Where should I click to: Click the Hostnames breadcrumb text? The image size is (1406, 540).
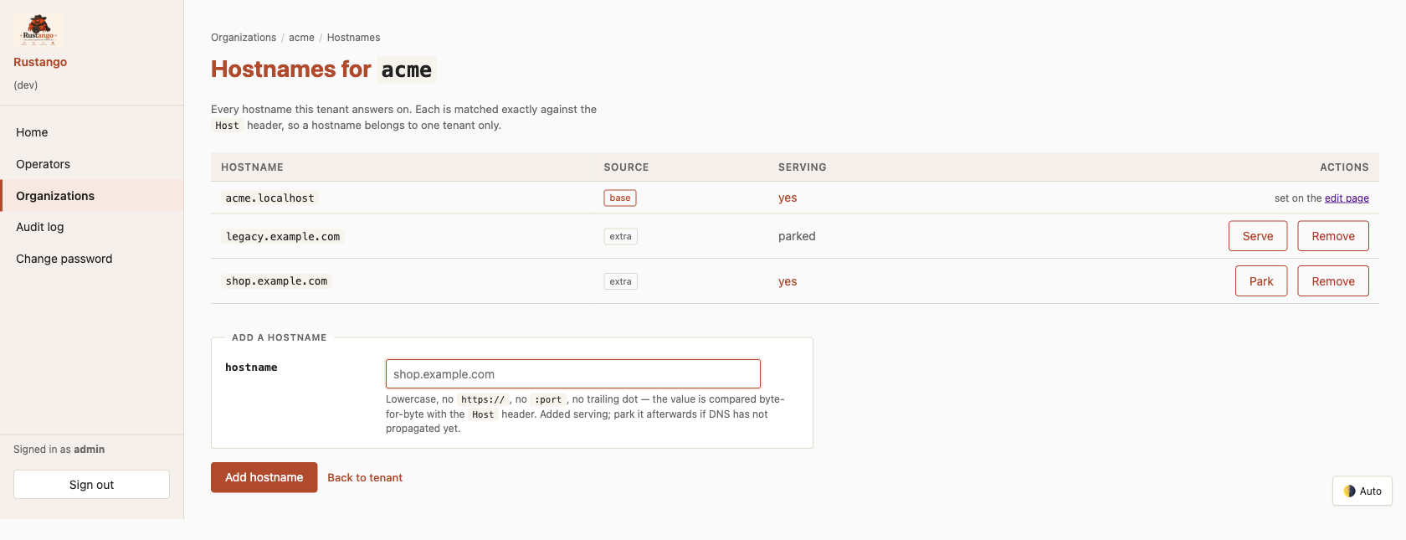(353, 38)
